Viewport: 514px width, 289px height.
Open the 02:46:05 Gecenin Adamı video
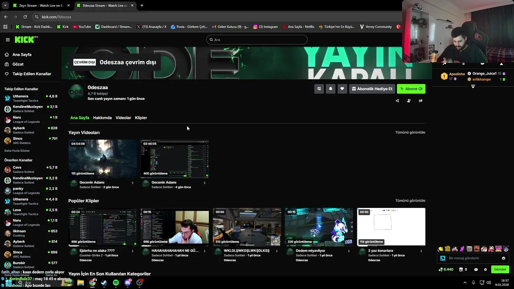(x=175, y=159)
